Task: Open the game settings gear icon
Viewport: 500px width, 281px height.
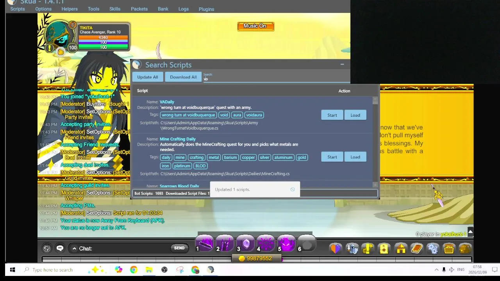Action: click(x=433, y=249)
